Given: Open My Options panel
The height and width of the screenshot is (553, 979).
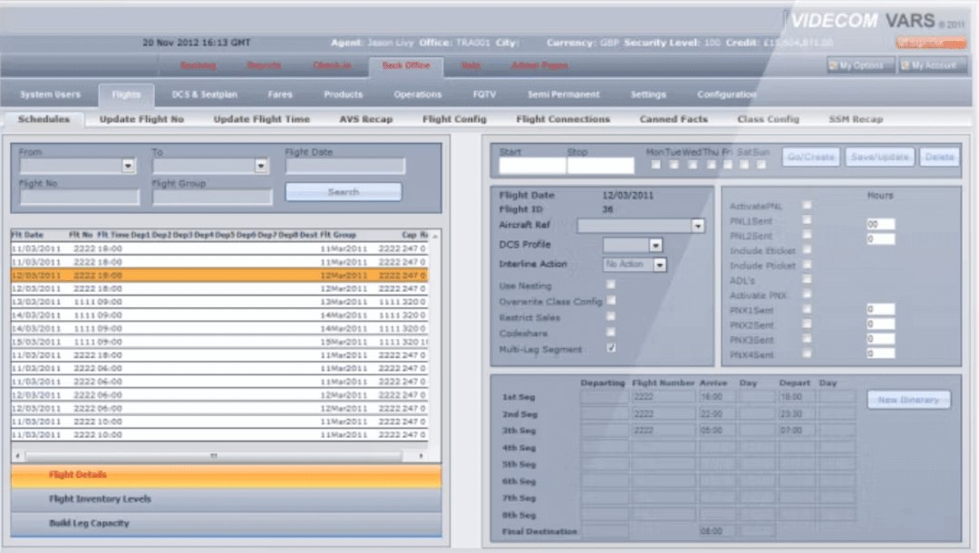Looking at the screenshot, I should (x=858, y=64).
